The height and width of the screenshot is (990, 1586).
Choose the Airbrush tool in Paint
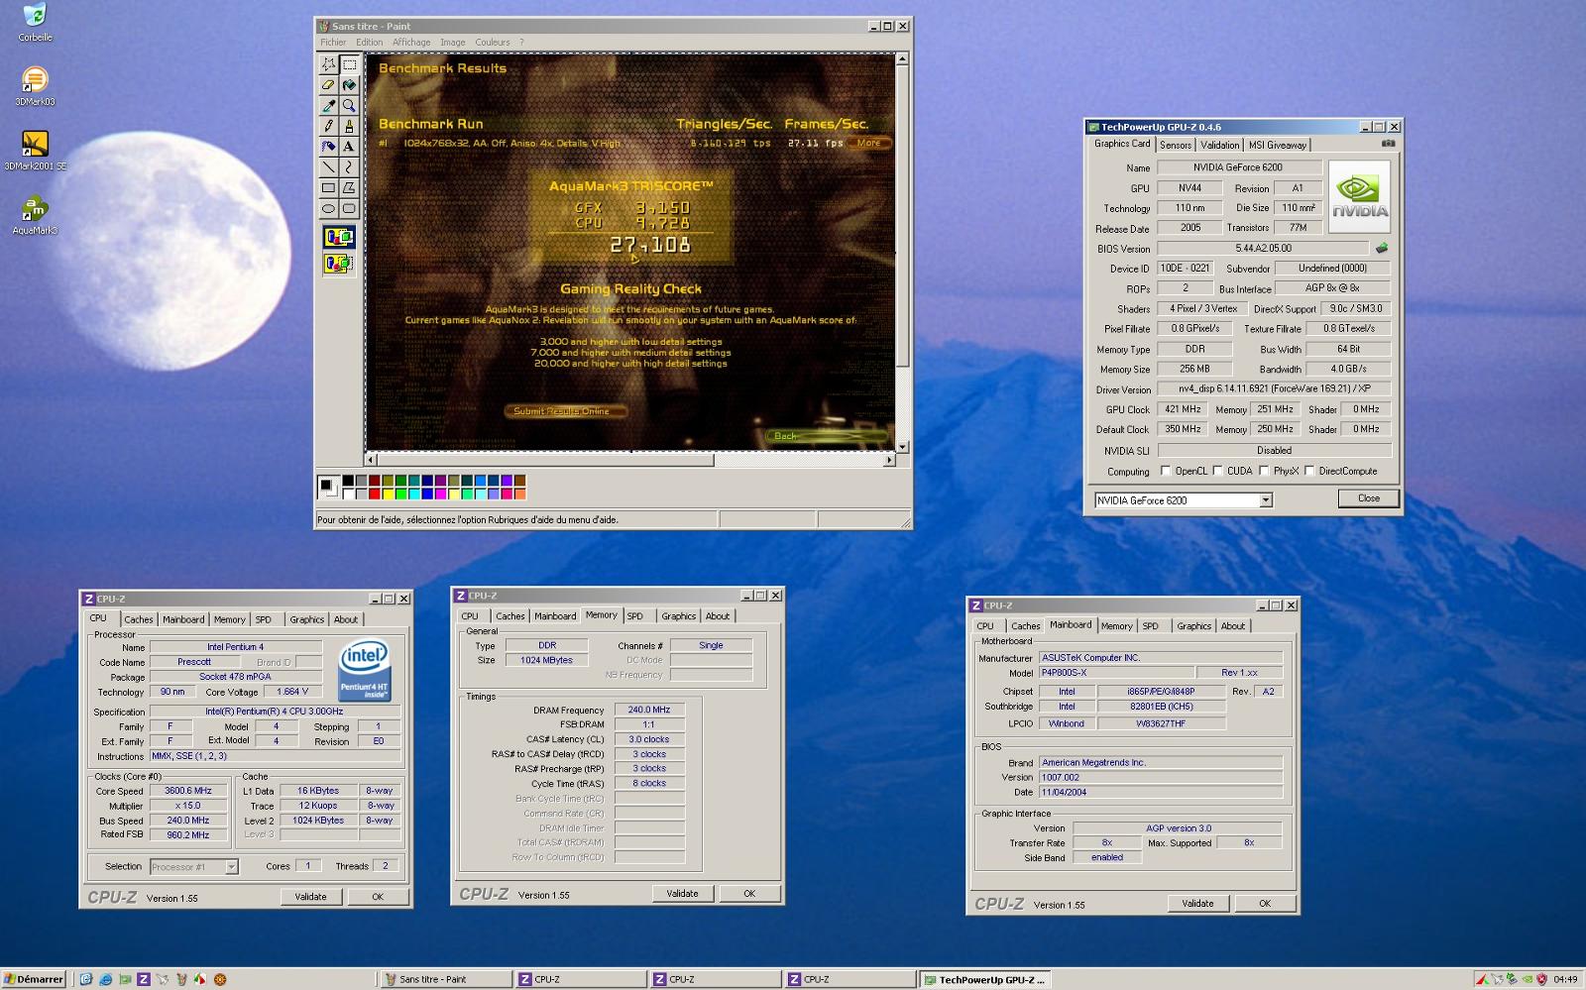(x=328, y=147)
